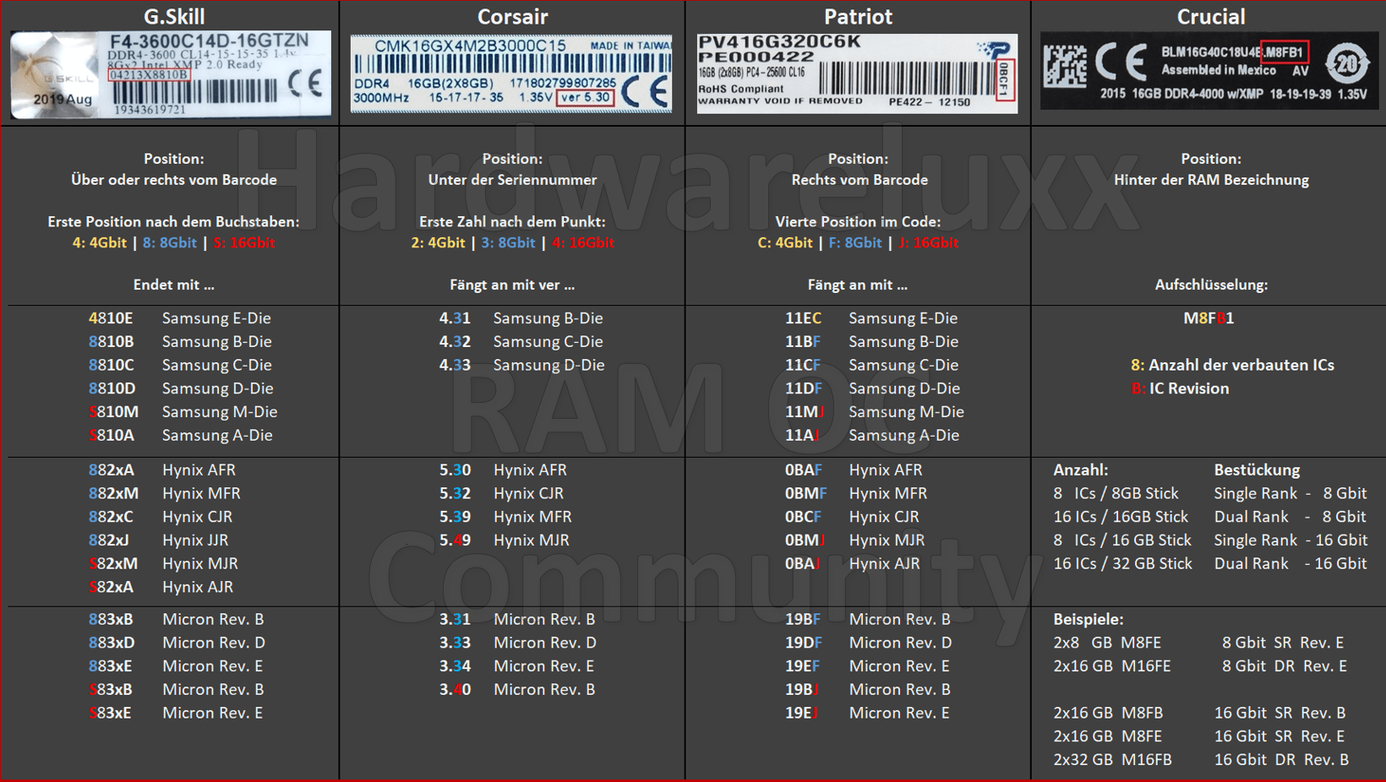Viewport: 1386px width, 782px height.
Task: Select CE mark on the G.Skill label
Action: pyautogui.click(x=305, y=83)
